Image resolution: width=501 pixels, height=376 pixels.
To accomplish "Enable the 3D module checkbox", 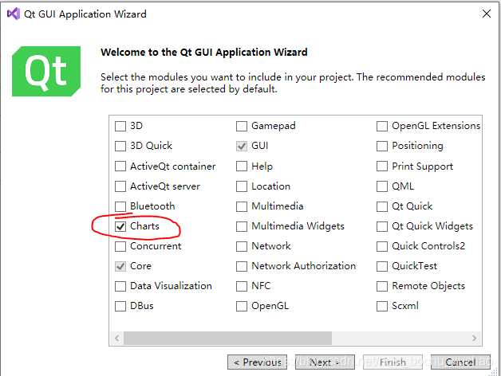I will point(120,126).
